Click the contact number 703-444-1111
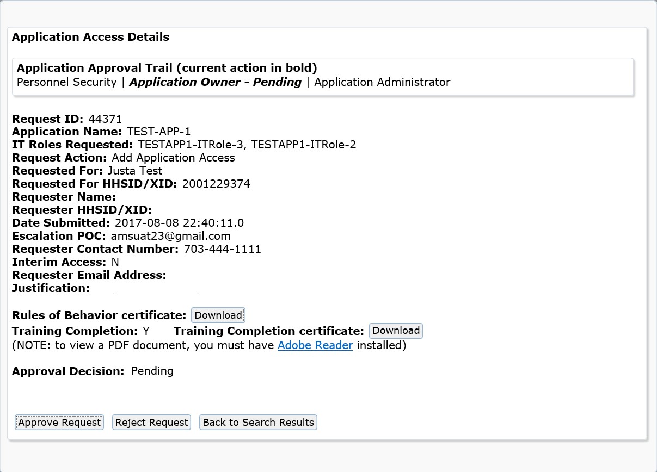The width and height of the screenshot is (657, 472). tap(222, 250)
